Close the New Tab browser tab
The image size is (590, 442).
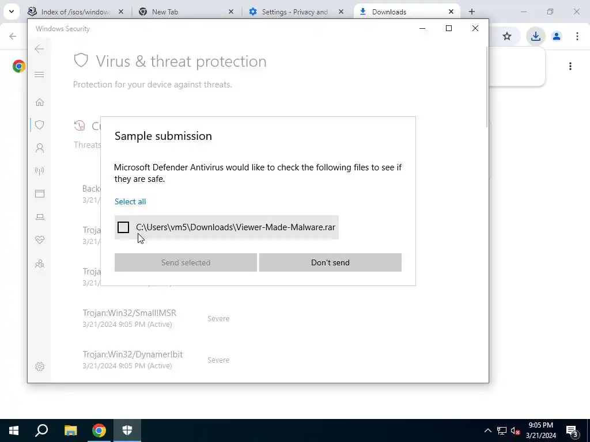pos(231,12)
